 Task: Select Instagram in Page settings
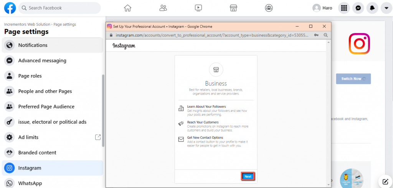click(x=52, y=168)
